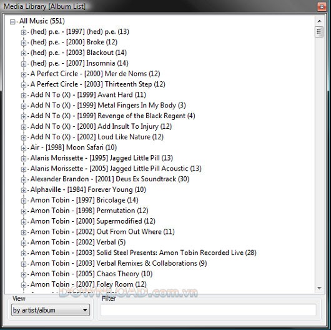The width and height of the screenshot is (331, 330).
Task: Select Alanis Morissette [1995] Jagged Little Pill
Action: (x=102, y=158)
